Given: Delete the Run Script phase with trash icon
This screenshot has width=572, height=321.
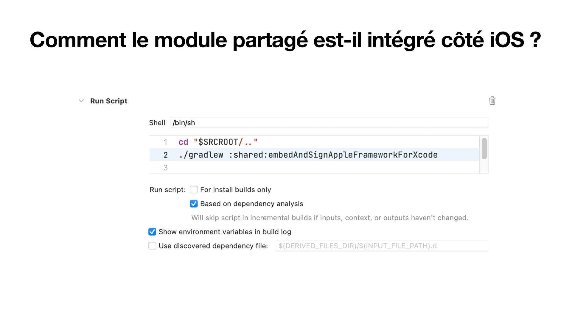Looking at the screenshot, I should 492,101.
